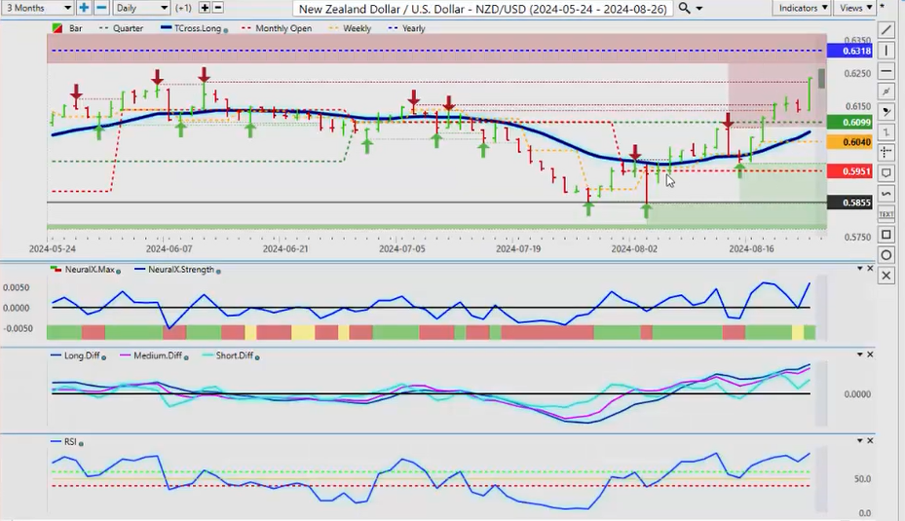Choose the comment callout annotation tool
This screenshot has width=905, height=521.
point(886,173)
